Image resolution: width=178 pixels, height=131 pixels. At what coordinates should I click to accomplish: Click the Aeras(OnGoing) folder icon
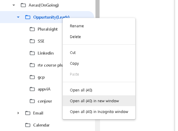23,5
